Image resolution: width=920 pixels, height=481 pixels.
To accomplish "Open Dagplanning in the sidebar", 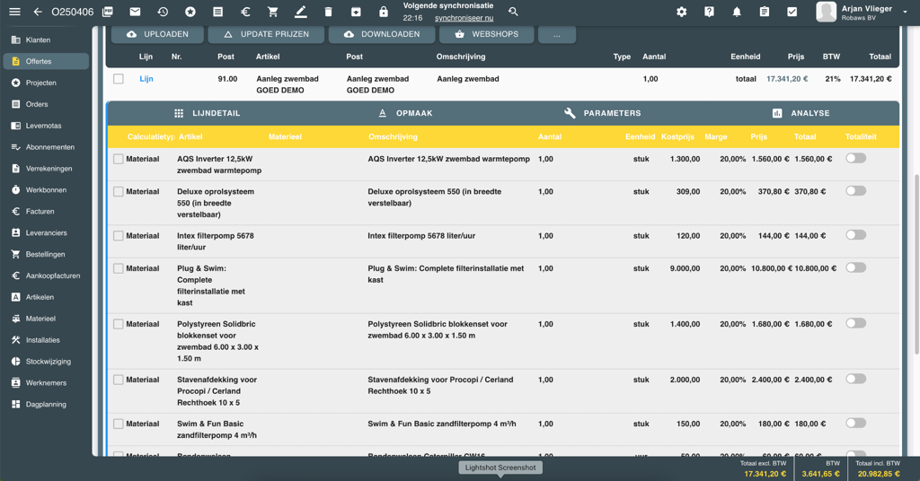I will pyautogui.click(x=46, y=404).
